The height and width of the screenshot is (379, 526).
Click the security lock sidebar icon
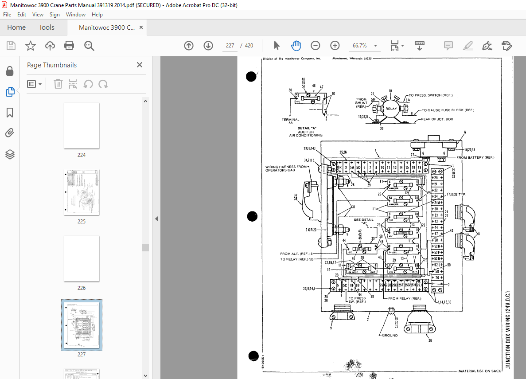(x=10, y=71)
